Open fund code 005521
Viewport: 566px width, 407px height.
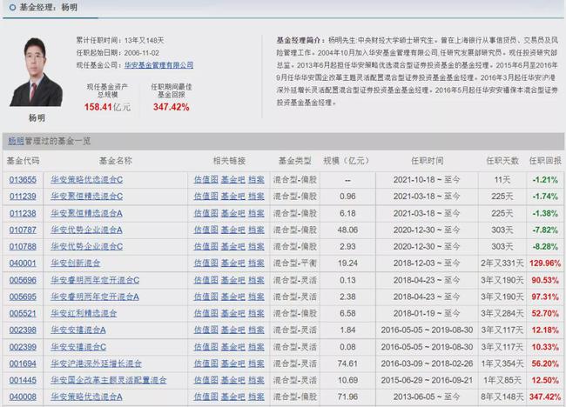click(x=23, y=314)
